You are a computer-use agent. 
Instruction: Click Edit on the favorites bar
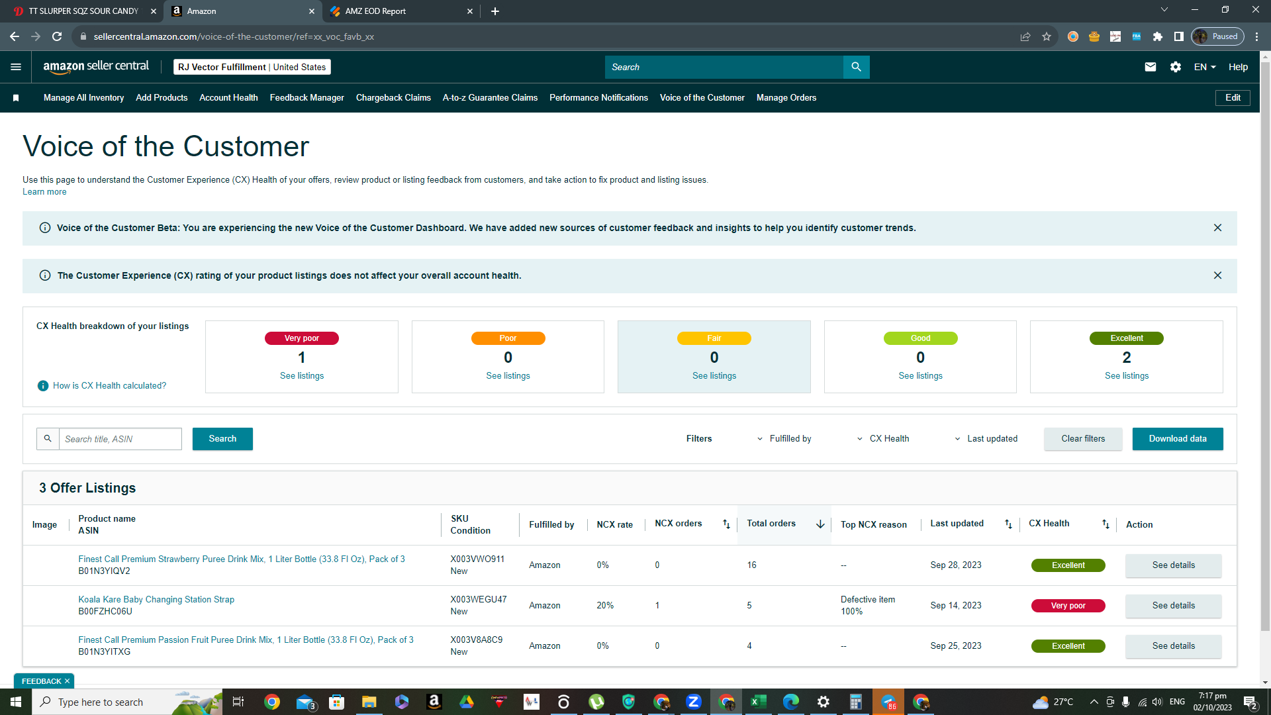1233,98
